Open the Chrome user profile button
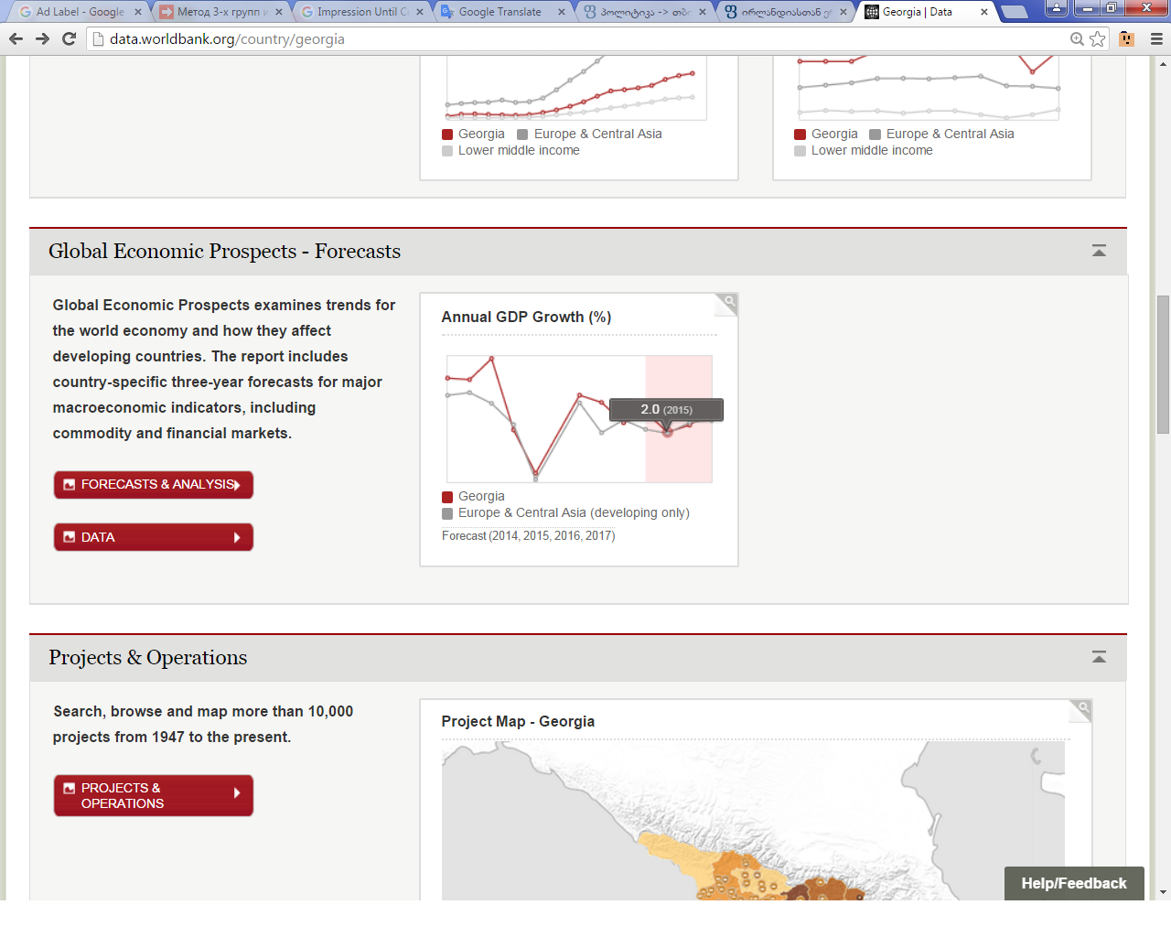Image resolution: width=1171 pixels, height=937 pixels. click(x=1056, y=8)
